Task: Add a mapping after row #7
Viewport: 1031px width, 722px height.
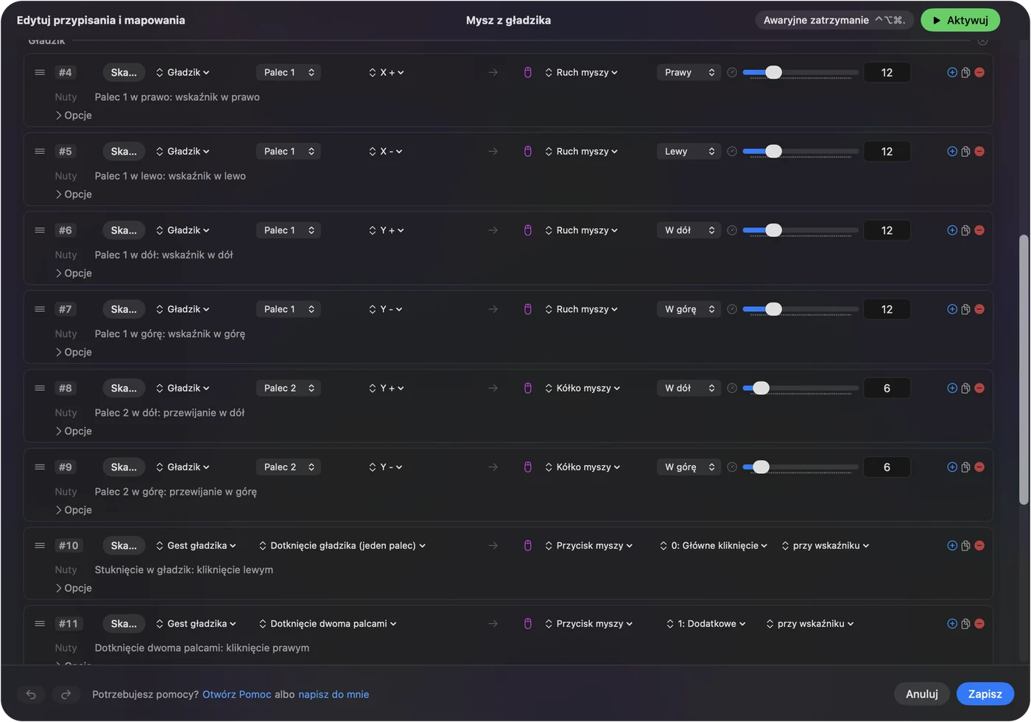Action: (952, 309)
